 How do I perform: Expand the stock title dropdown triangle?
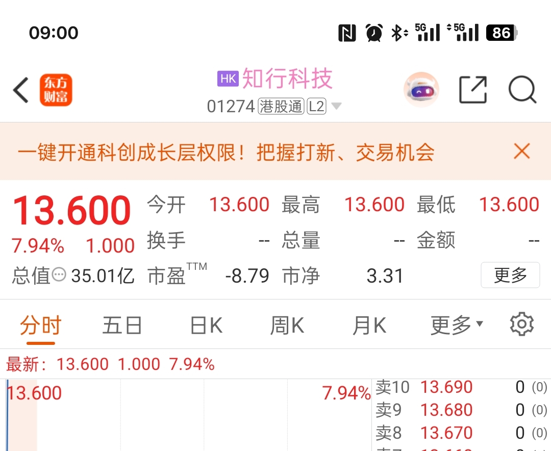point(336,106)
